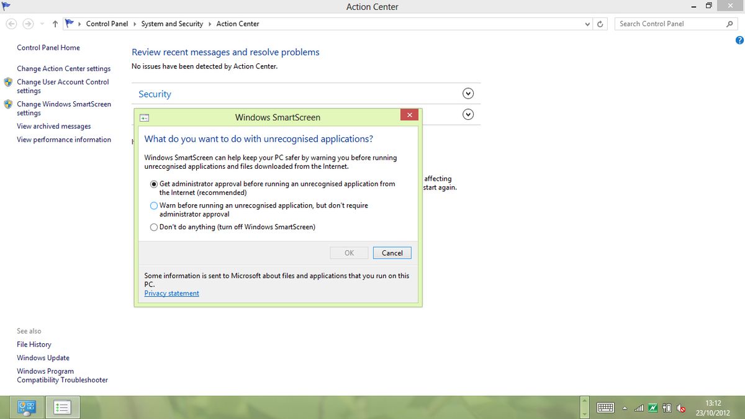Navigate to System and Security in breadcrumb
This screenshot has width=745, height=419.
(x=171, y=23)
